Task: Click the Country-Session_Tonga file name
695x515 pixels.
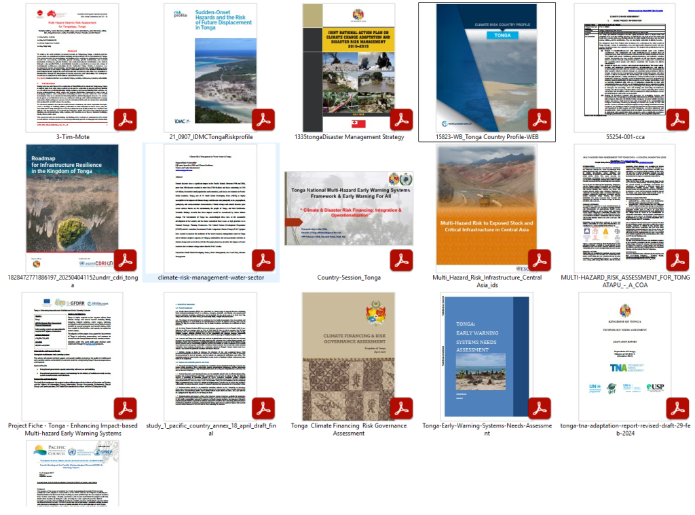Action: point(349,278)
